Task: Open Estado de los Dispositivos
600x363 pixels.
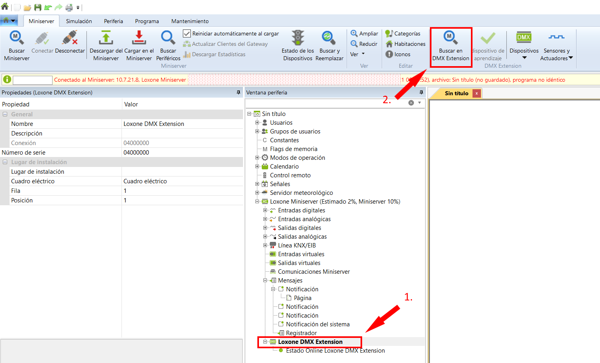Action: [298, 38]
